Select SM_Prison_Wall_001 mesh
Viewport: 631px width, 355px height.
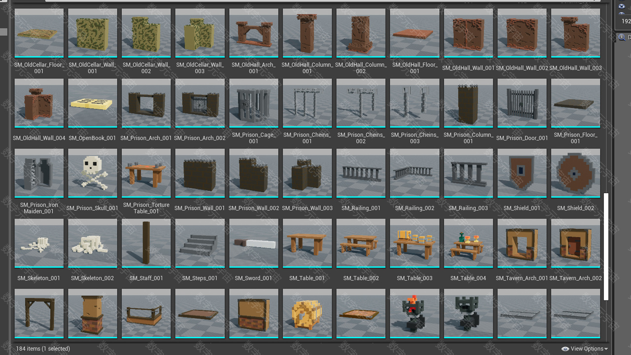click(200, 173)
